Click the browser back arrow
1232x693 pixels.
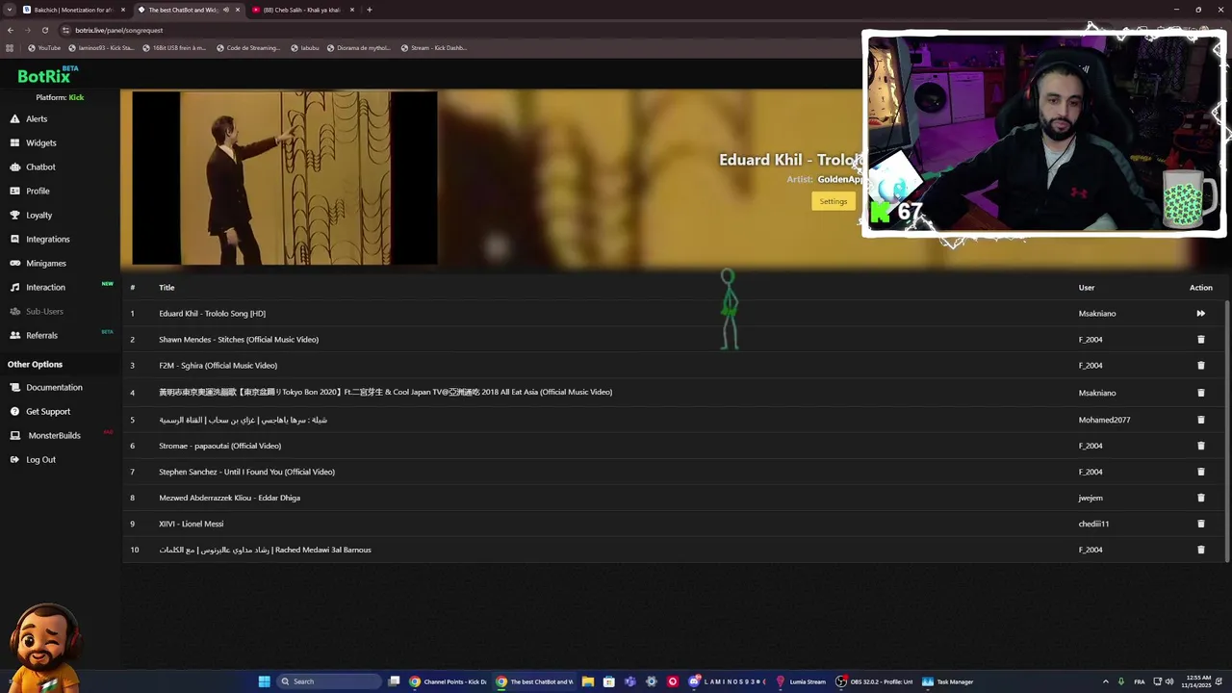11,30
